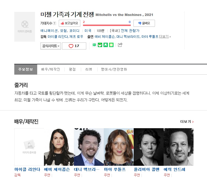207x182 pixels.
Task: Click 올리비아 콜맨 photo
Action: pos(149,147)
